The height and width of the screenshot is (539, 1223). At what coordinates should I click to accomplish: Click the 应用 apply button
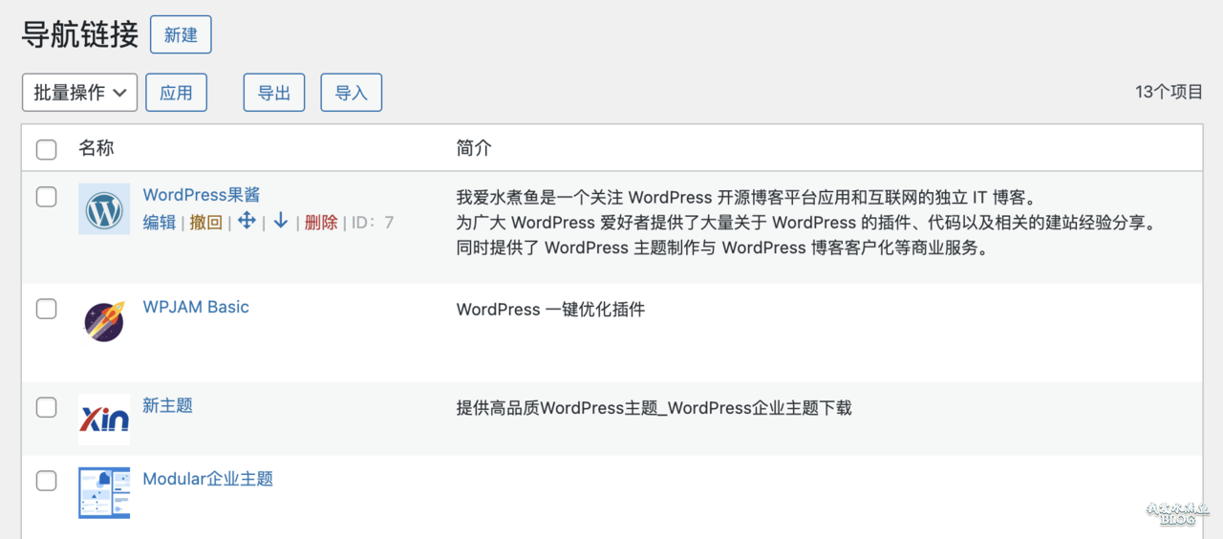pos(176,93)
